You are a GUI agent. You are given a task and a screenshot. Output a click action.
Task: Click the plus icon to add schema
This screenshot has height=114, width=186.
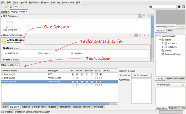pos(144,35)
